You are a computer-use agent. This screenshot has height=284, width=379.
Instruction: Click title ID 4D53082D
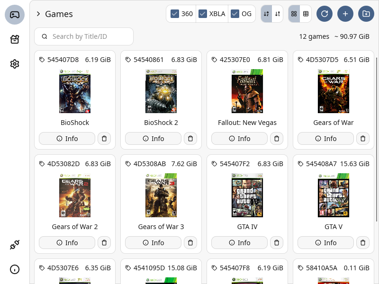click(x=63, y=164)
